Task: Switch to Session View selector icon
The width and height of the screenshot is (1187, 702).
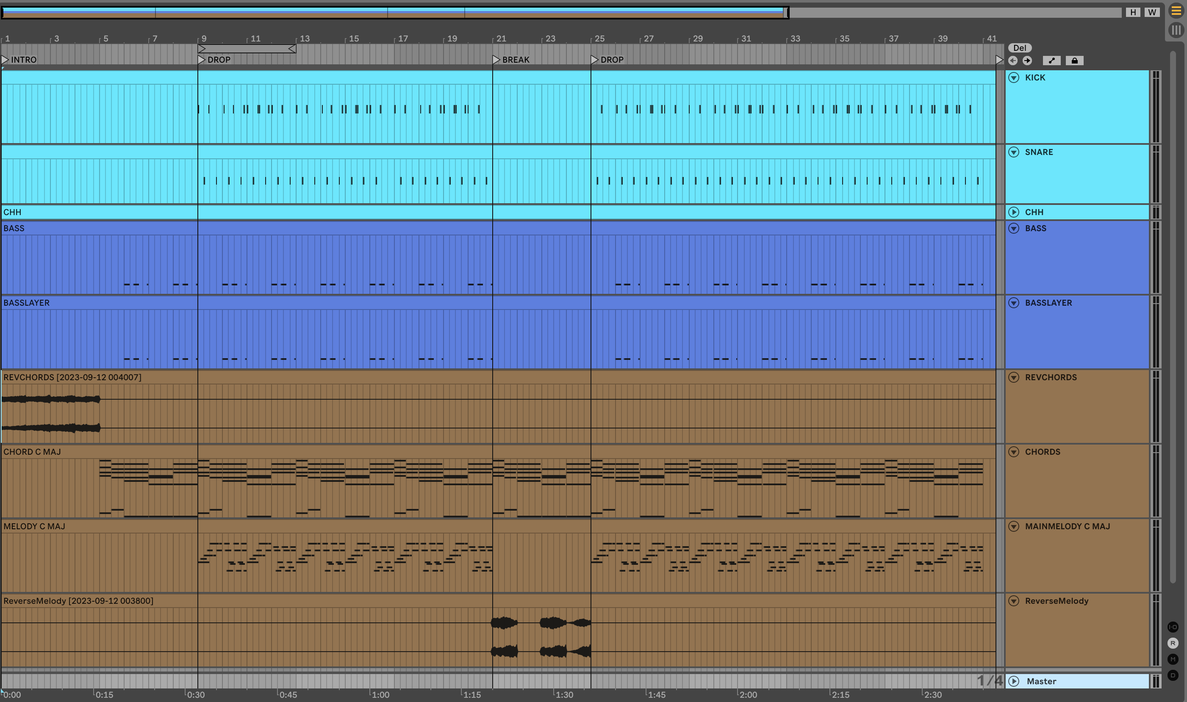Action: coord(1176,30)
